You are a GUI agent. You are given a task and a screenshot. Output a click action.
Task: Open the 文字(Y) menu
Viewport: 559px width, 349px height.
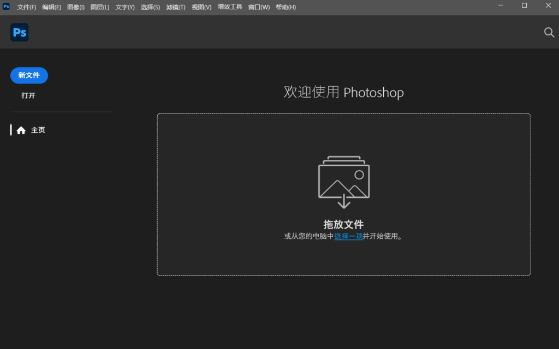point(125,7)
